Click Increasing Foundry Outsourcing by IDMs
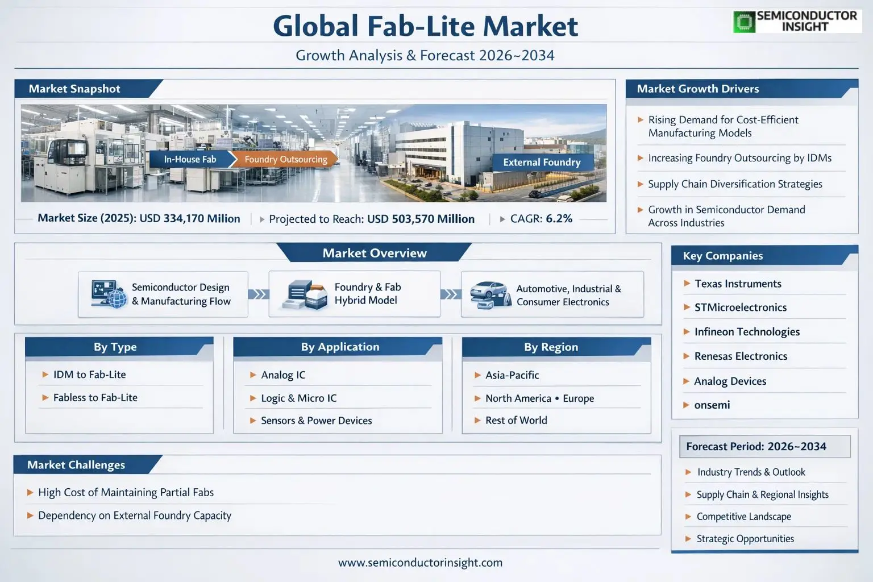This screenshot has height=582, width=873. pyautogui.click(x=739, y=158)
